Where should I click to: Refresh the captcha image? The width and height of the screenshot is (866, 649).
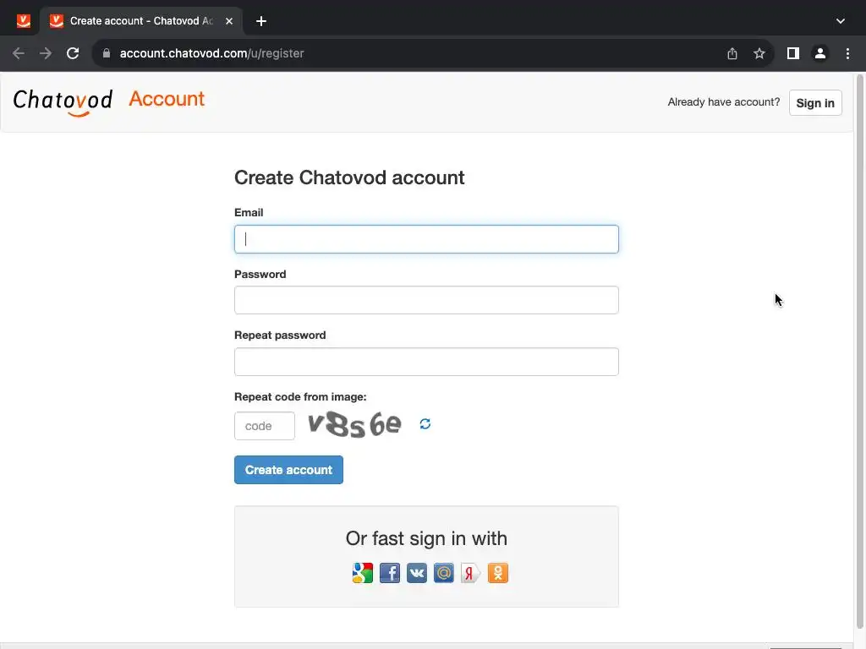pos(425,424)
